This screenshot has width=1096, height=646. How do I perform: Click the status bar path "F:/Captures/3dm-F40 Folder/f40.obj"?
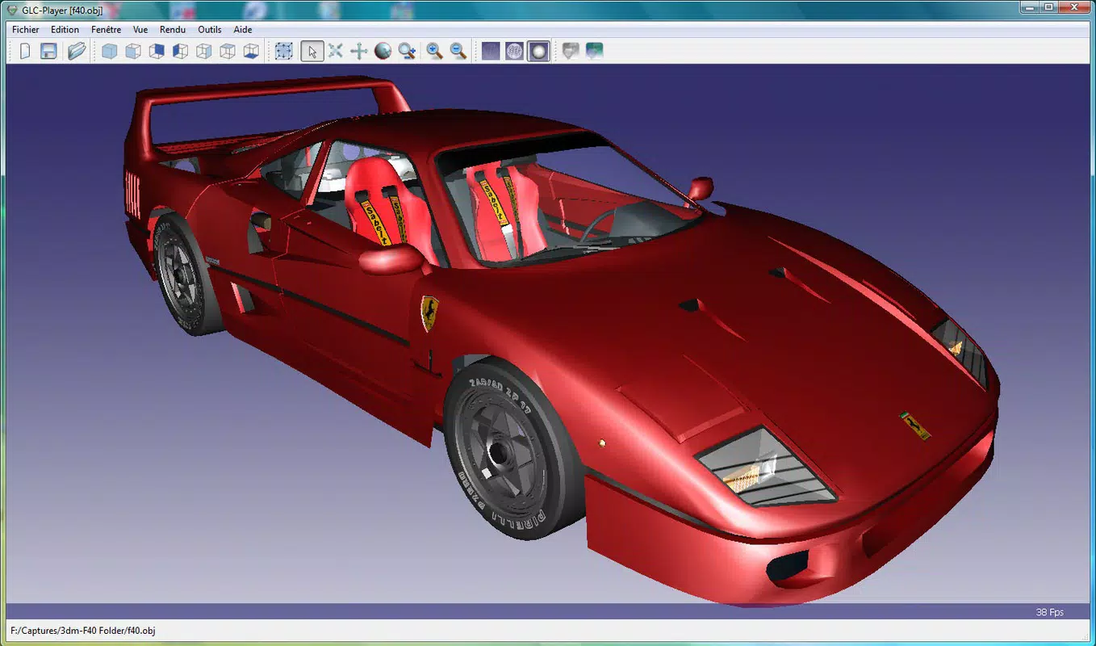[x=82, y=631]
